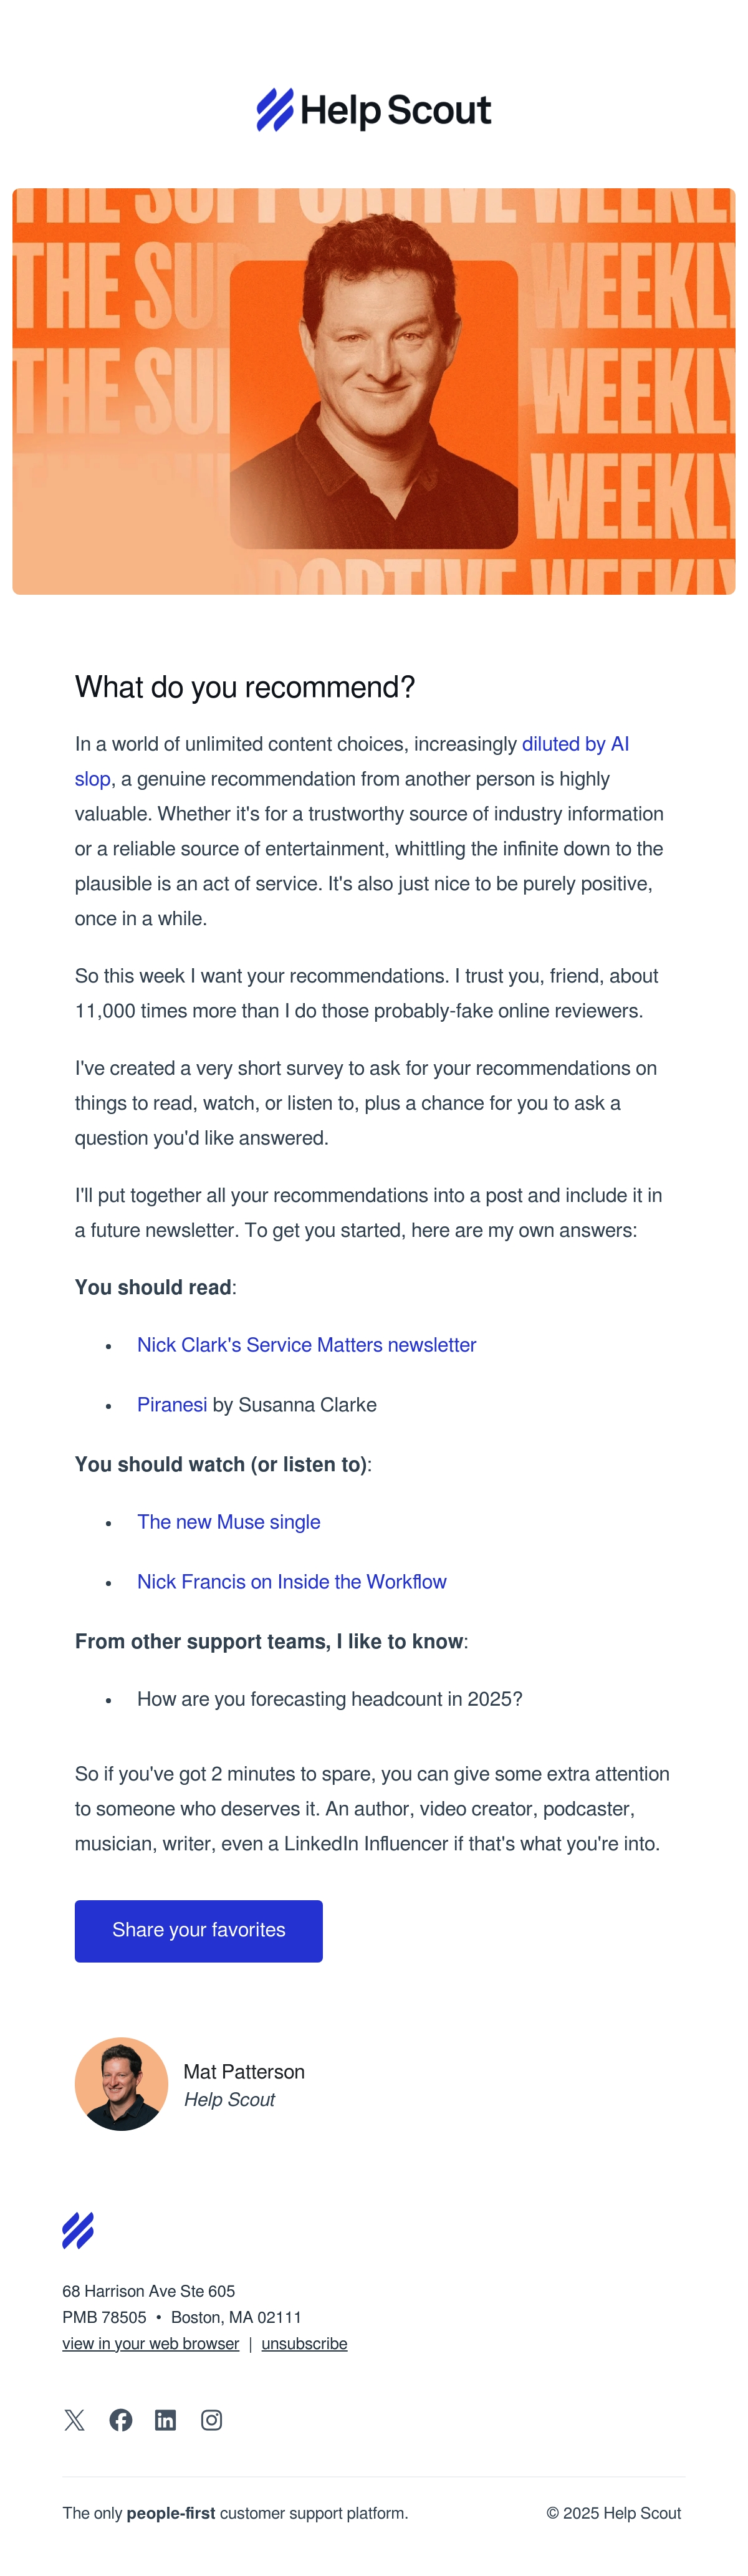Click the 'What do you recommend?' heading

245,687
